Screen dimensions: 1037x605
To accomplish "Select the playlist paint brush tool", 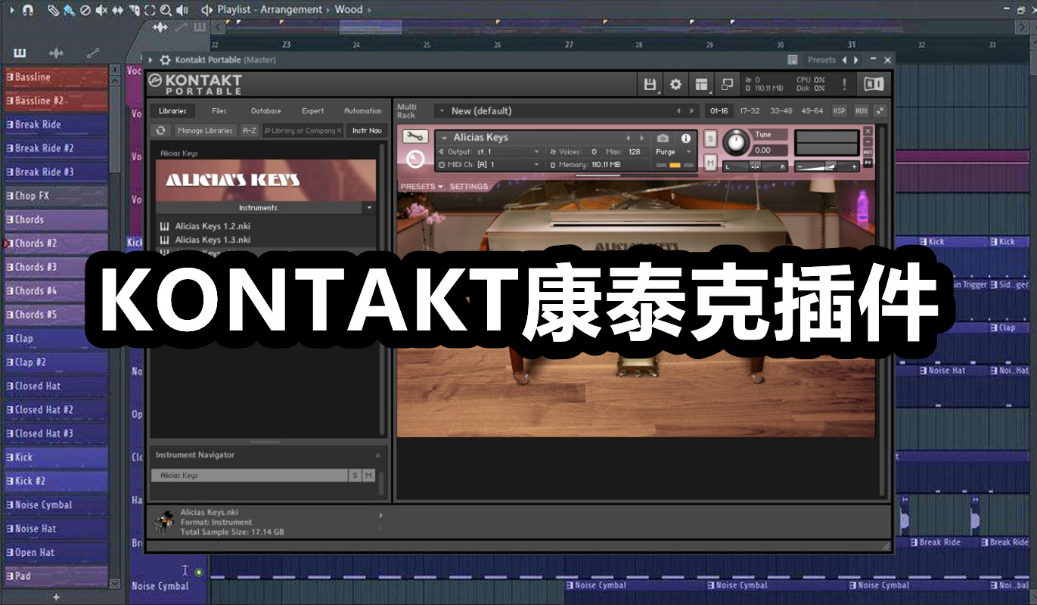I will coord(69,10).
